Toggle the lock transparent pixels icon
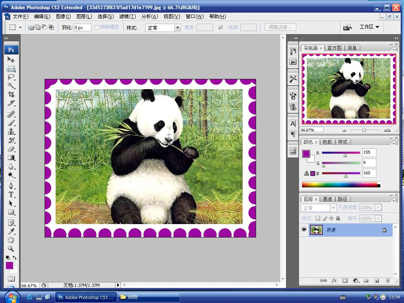 (x=318, y=218)
